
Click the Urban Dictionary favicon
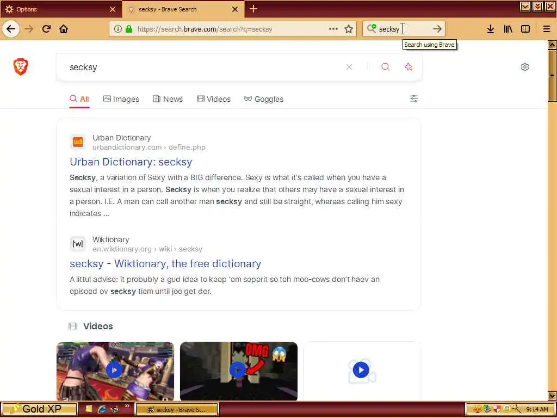tap(78, 142)
